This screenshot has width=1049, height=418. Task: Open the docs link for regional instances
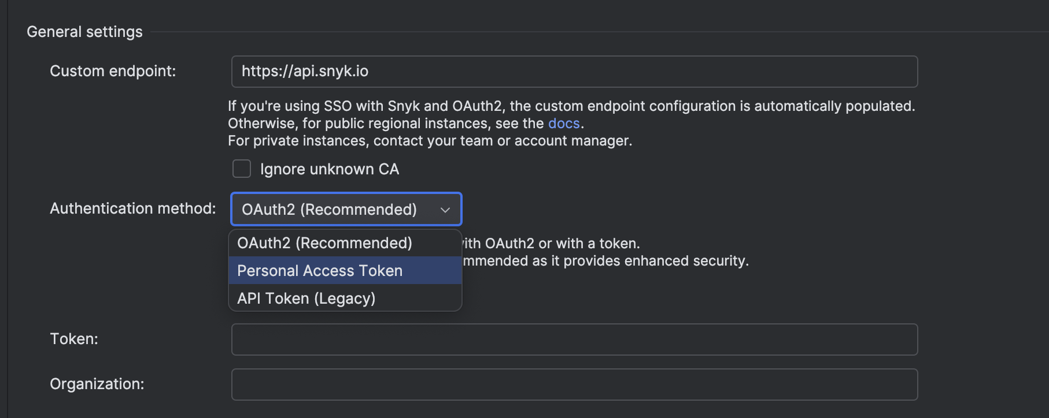[563, 124]
